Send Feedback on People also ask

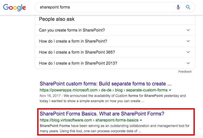pos(185,72)
